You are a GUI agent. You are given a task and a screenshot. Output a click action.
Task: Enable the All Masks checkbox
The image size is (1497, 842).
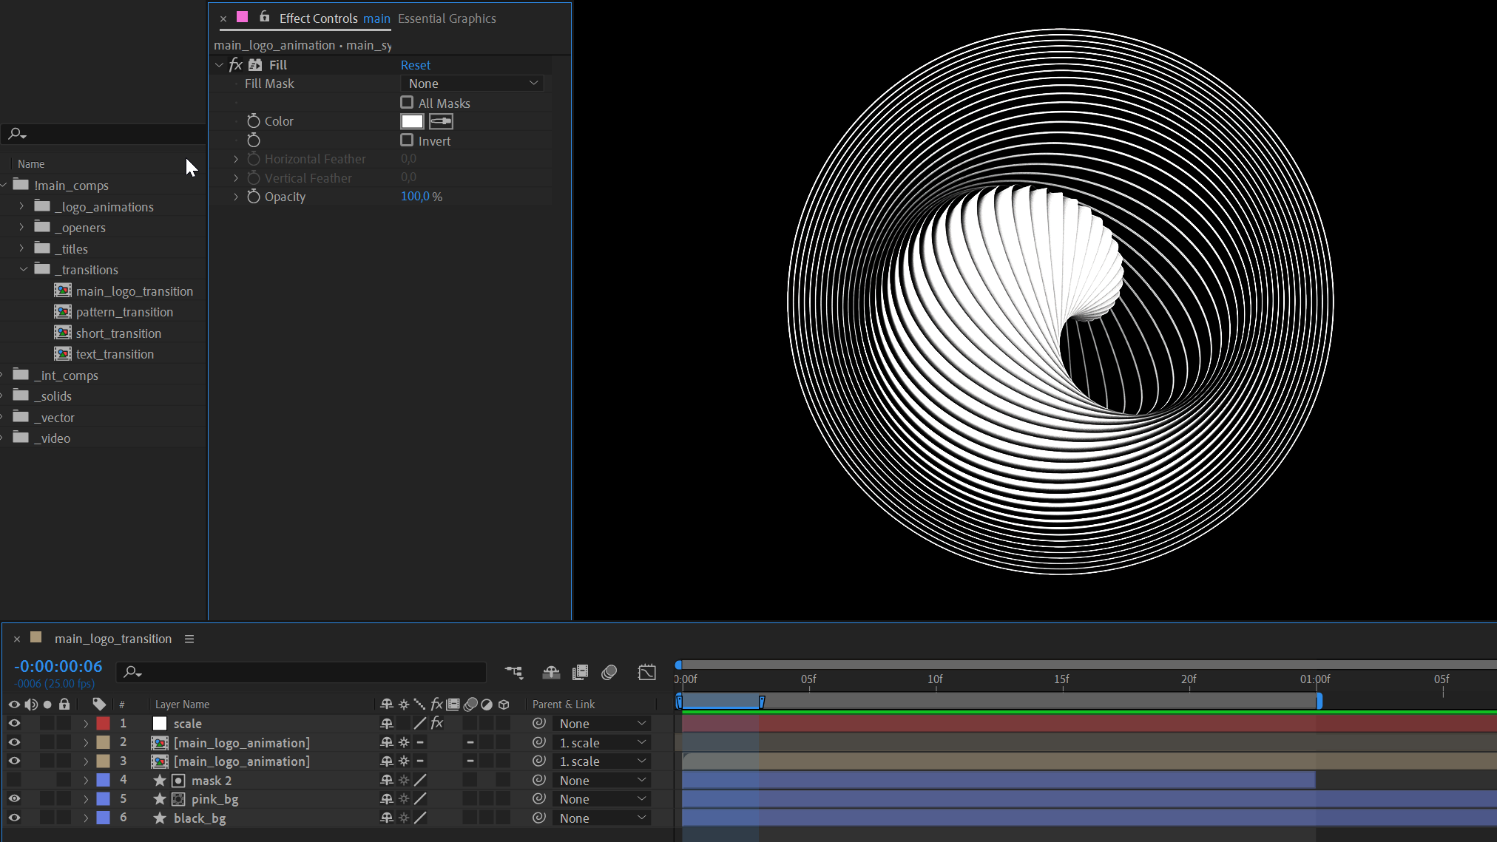(x=407, y=103)
